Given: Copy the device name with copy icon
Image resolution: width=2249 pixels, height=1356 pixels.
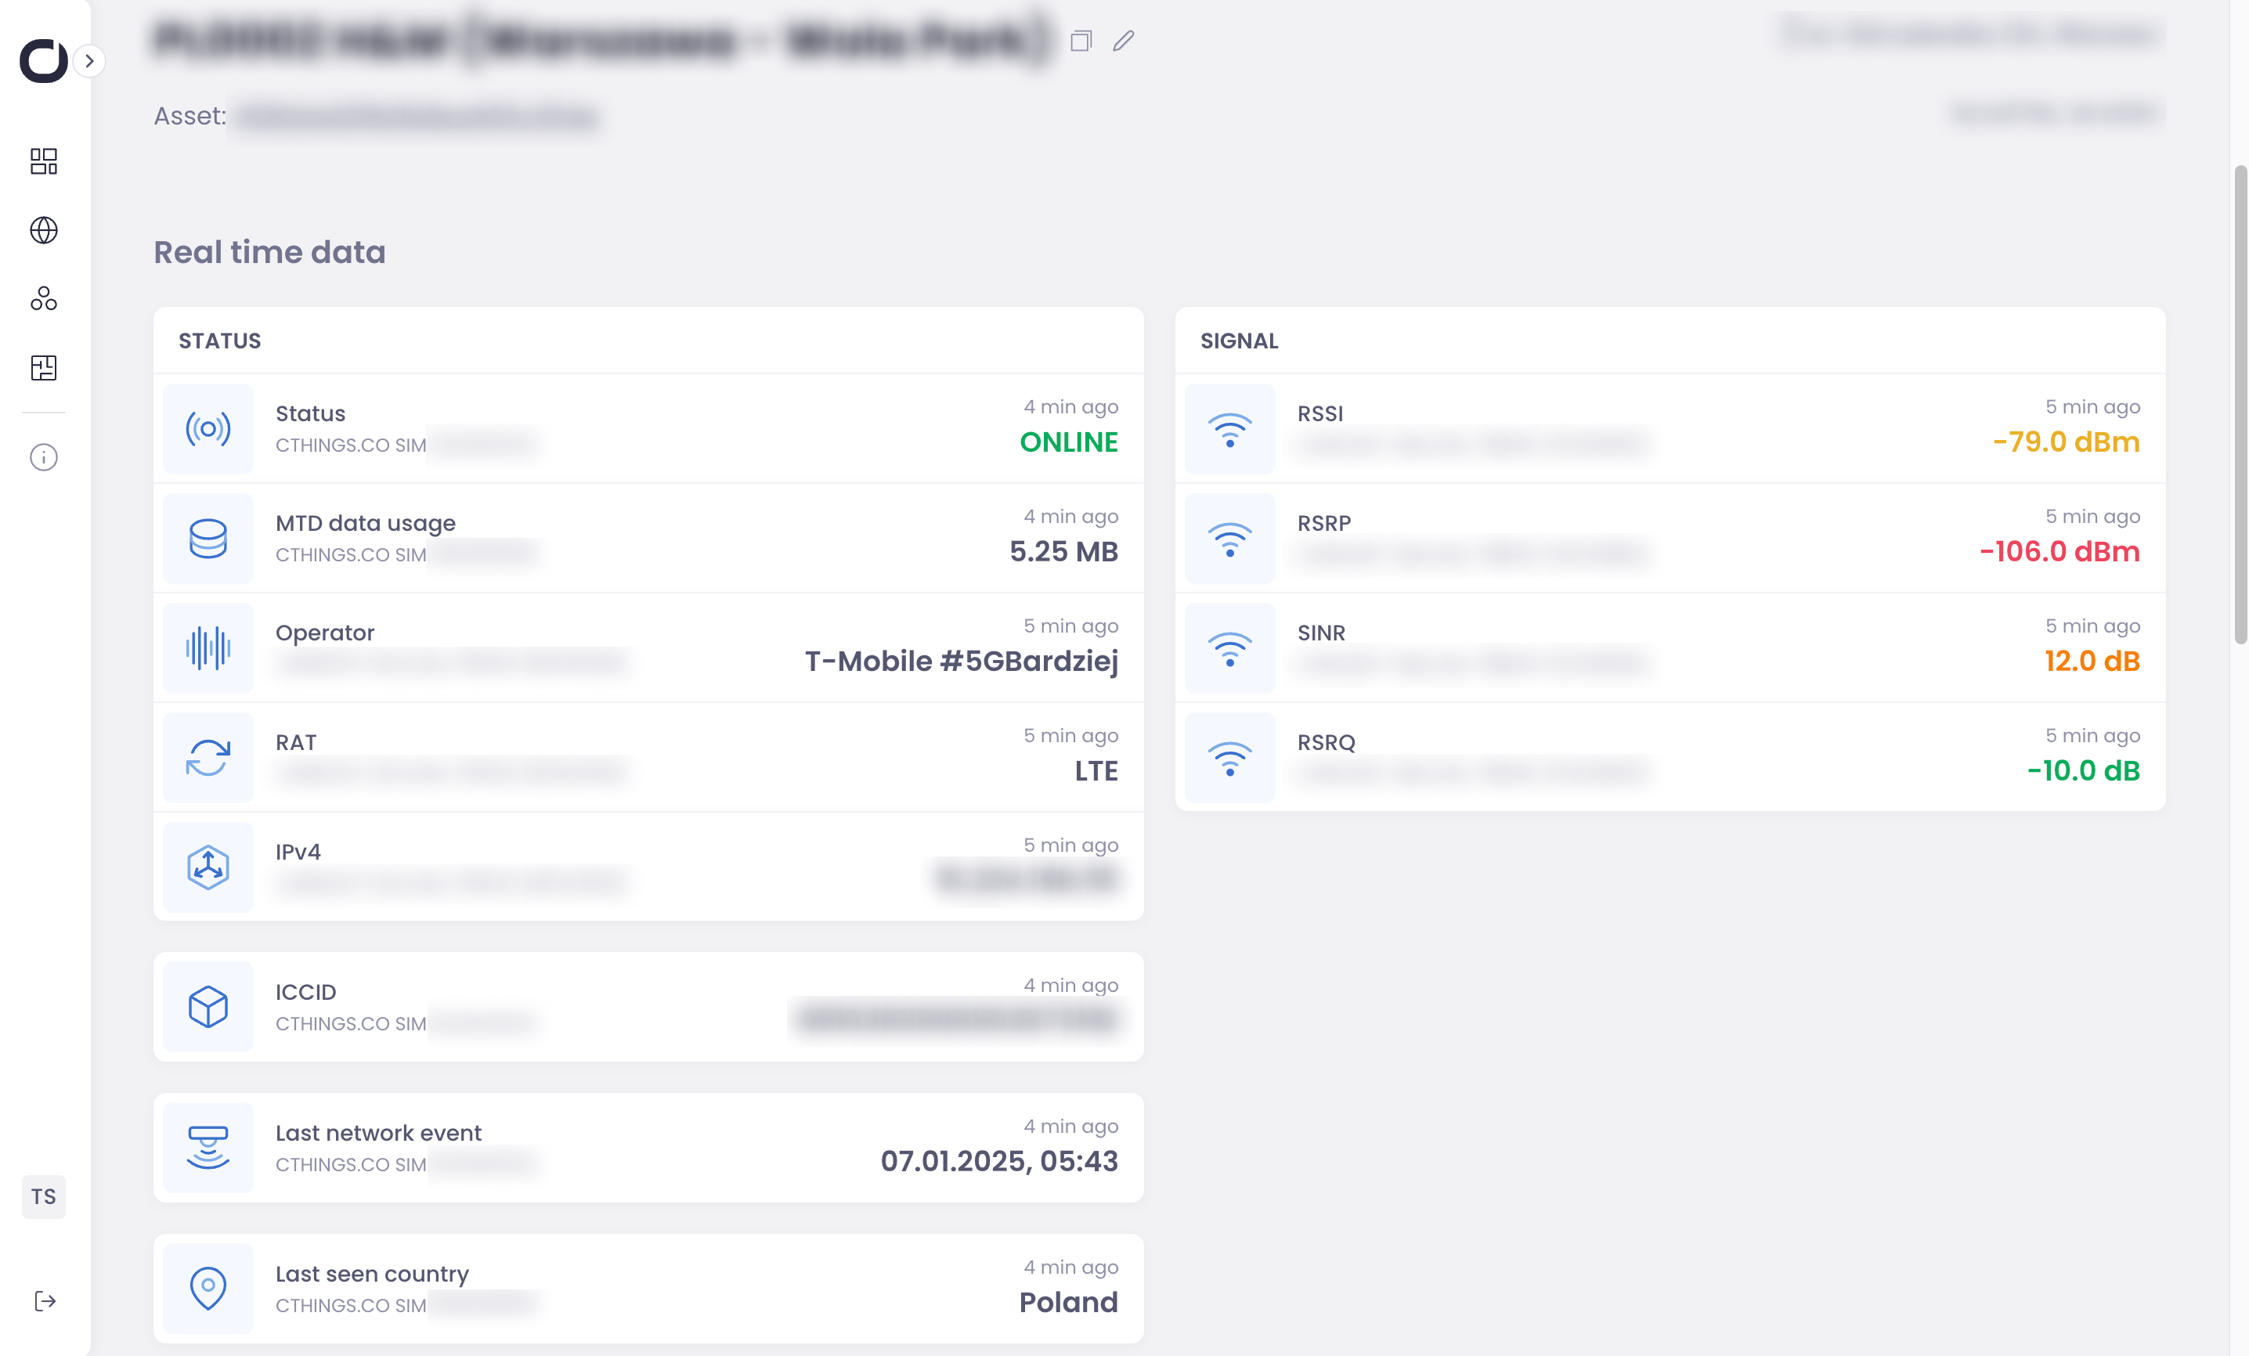Looking at the screenshot, I should coord(1081,41).
